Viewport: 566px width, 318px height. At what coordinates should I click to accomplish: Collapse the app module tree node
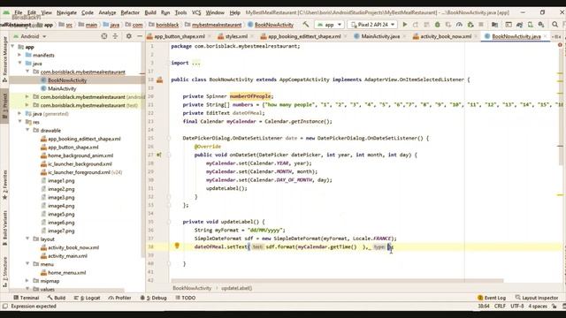tap(13, 47)
